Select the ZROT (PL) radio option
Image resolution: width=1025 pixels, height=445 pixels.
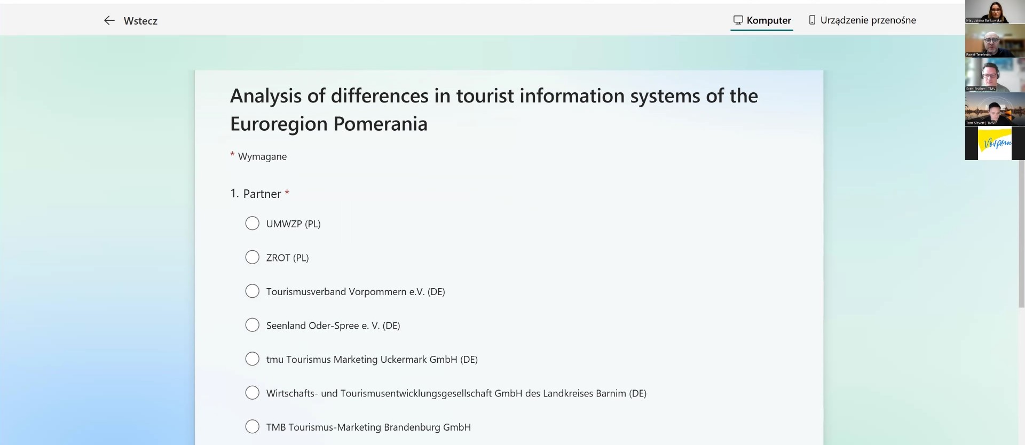coord(252,258)
